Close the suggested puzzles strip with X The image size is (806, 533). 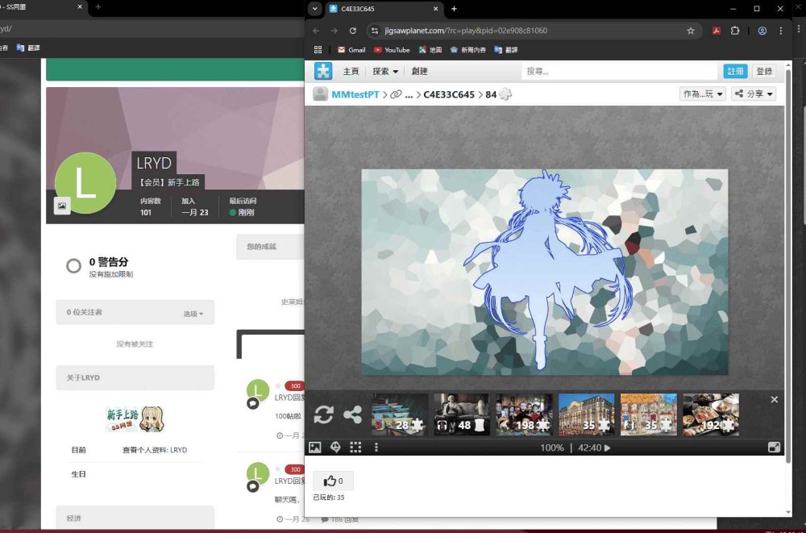tap(774, 400)
